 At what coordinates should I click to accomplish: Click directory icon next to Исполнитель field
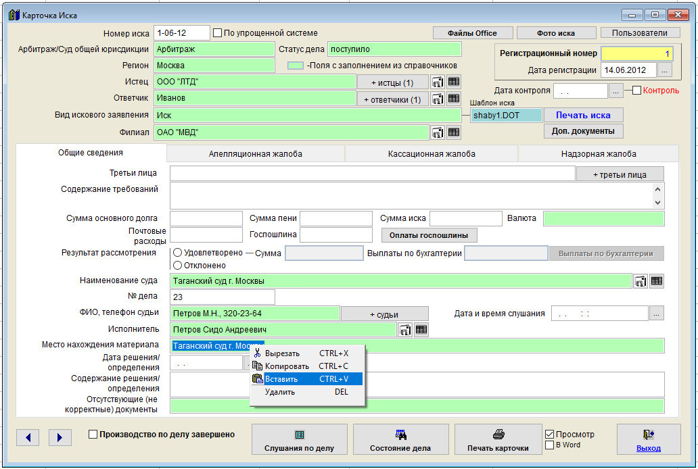[x=405, y=330]
